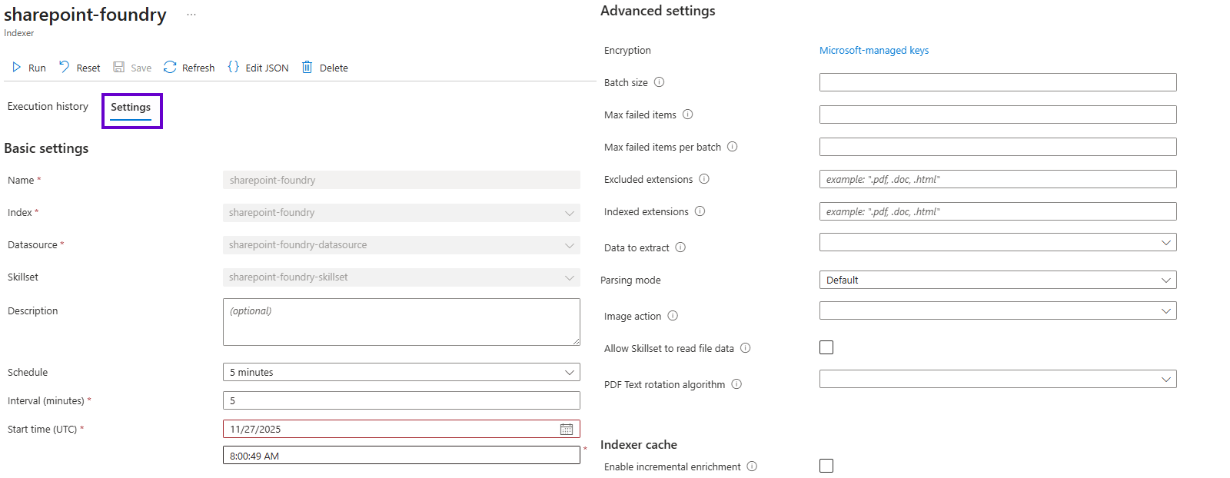Click the time field showing 8:00:49 AM
1230x478 pixels.
click(401, 455)
